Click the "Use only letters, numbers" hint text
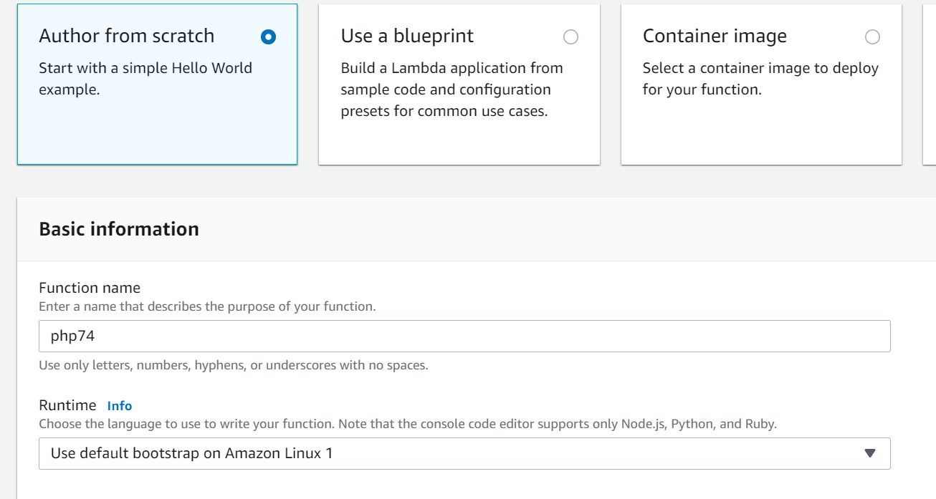 tap(234, 365)
